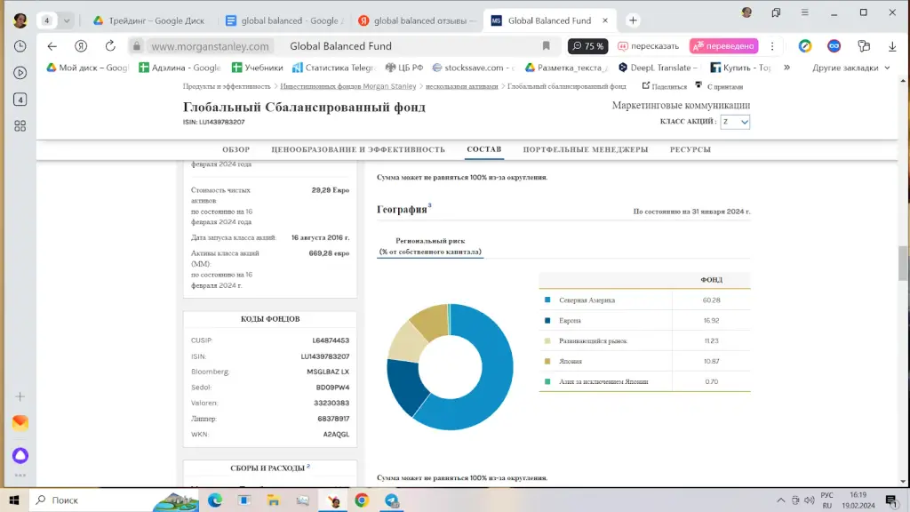This screenshot has height=512, width=910.
Task: Switch to the 'global balanced отзывы' tab
Action: click(418, 20)
